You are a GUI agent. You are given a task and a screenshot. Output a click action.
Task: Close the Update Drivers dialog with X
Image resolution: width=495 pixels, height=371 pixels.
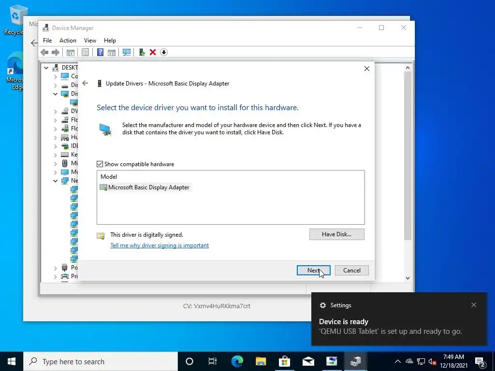tap(367, 69)
